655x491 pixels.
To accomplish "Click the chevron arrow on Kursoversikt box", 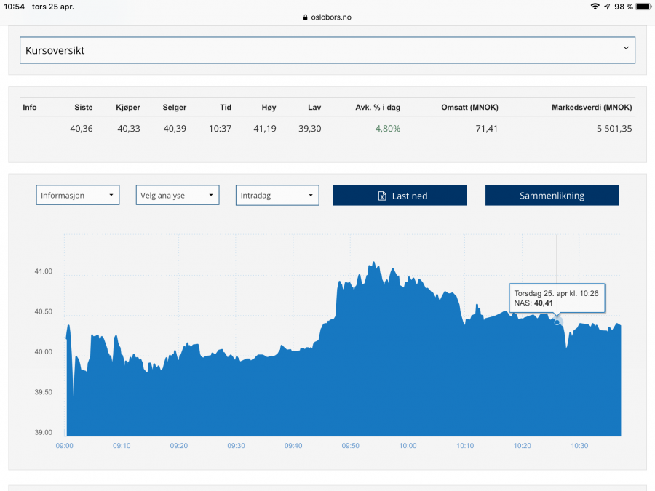I will pos(626,48).
